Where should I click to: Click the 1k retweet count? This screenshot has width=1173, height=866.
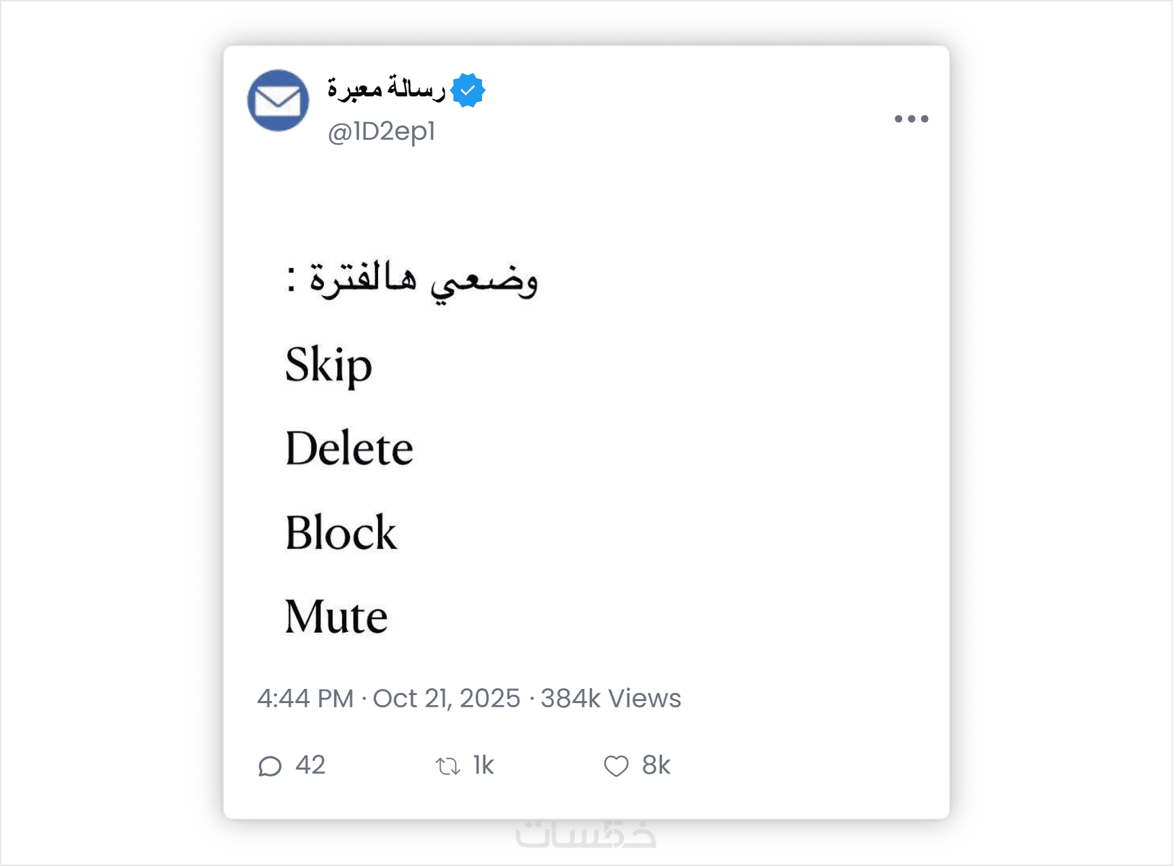pyautogui.click(x=483, y=765)
